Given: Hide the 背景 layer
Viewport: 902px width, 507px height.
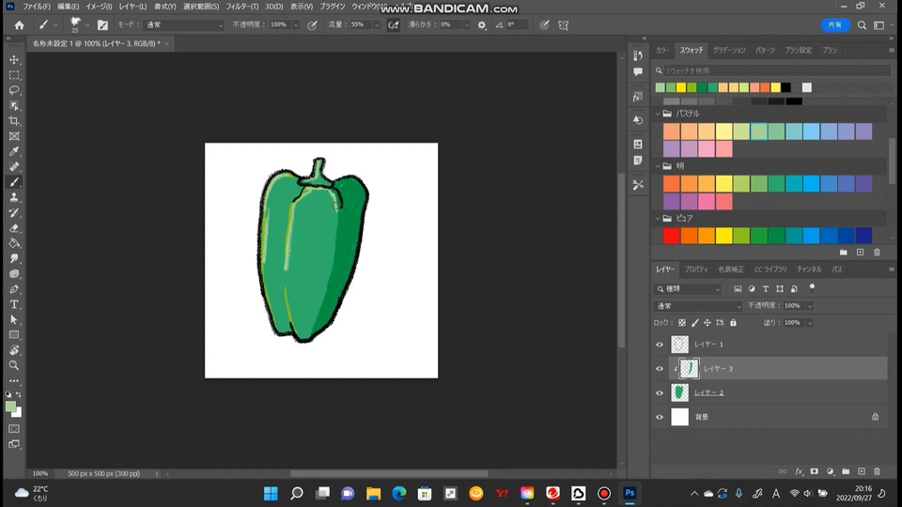Looking at the screenshot, I should pyautogui.click(x=660, y=417).
